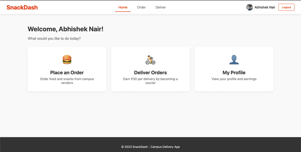Log out with the Logout button

287,7
